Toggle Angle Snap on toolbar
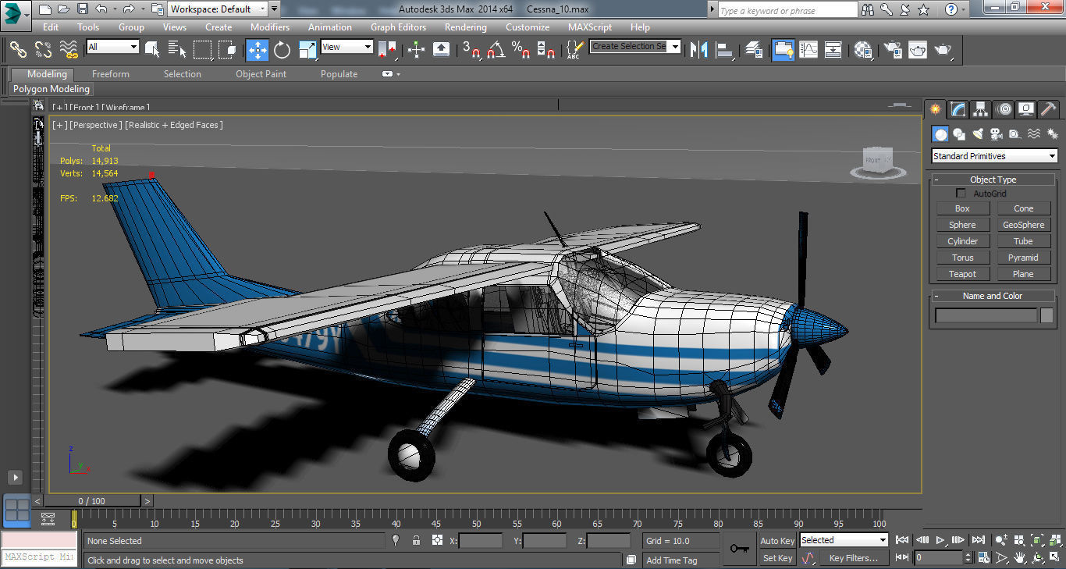The width and height of the screenshot is (1066, 569). [x=496, y=50]
